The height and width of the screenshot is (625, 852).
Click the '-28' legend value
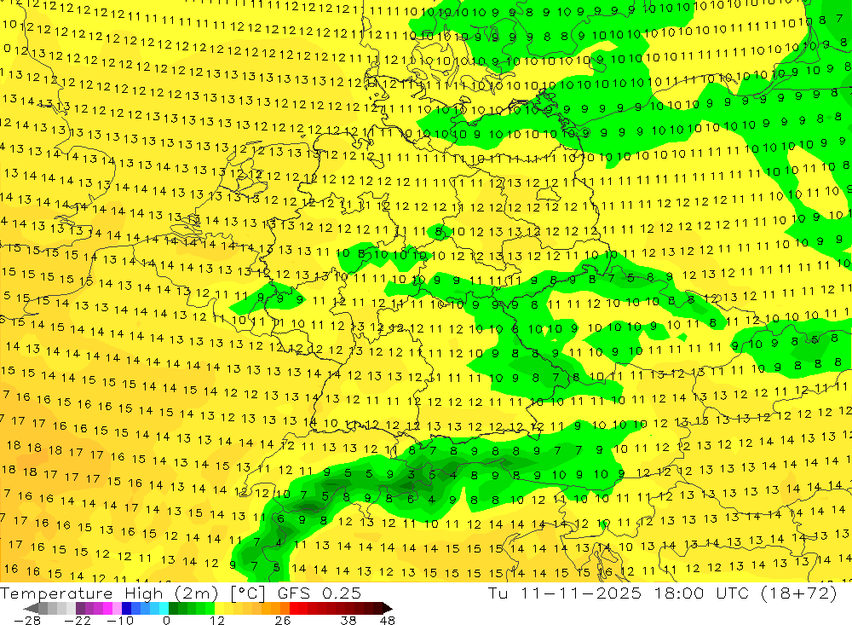pos(26,620)
